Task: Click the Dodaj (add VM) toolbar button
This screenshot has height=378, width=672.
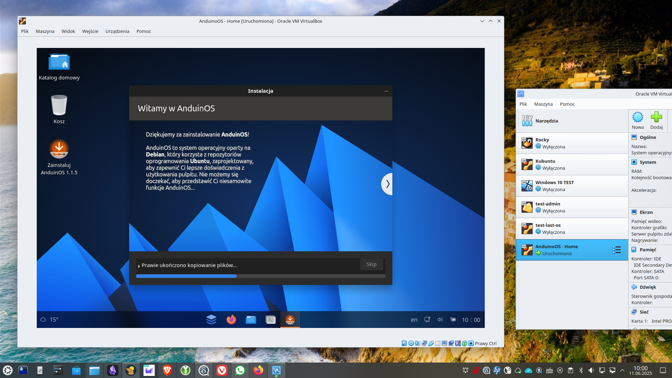Action: [656, 121]
